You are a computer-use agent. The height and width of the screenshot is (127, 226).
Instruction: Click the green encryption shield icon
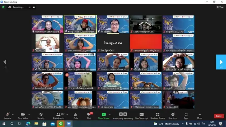tap(3, 7)
